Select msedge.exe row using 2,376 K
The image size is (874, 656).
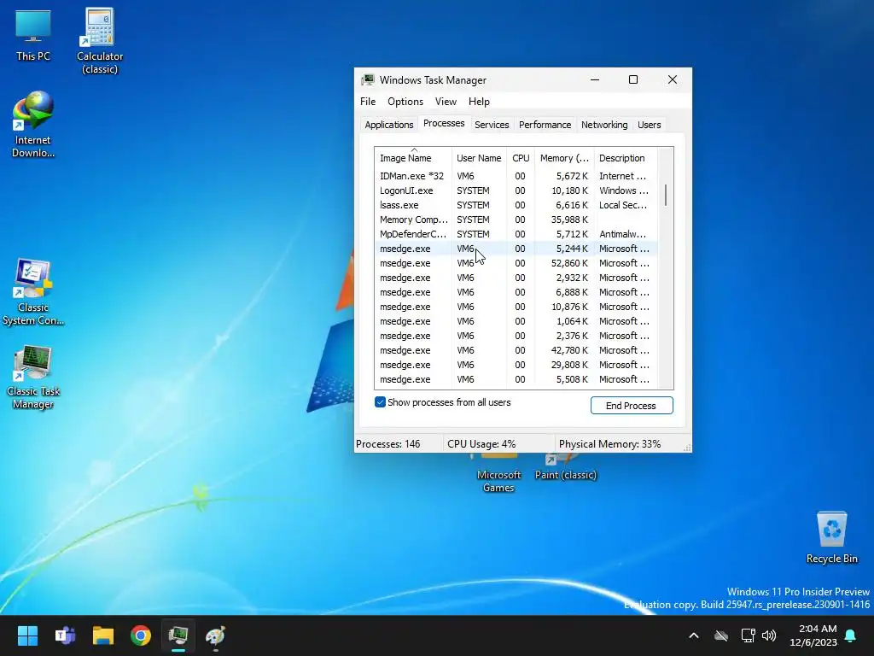(516, 335)
